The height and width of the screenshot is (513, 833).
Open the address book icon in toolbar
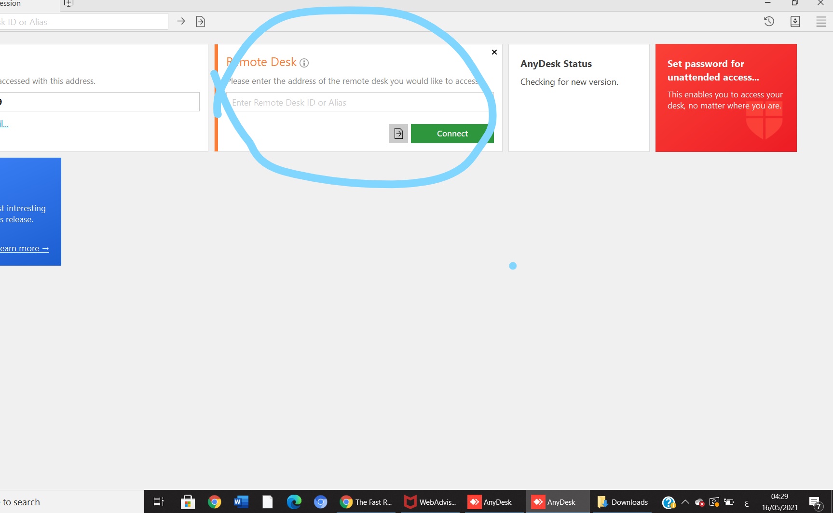[795, 22]
